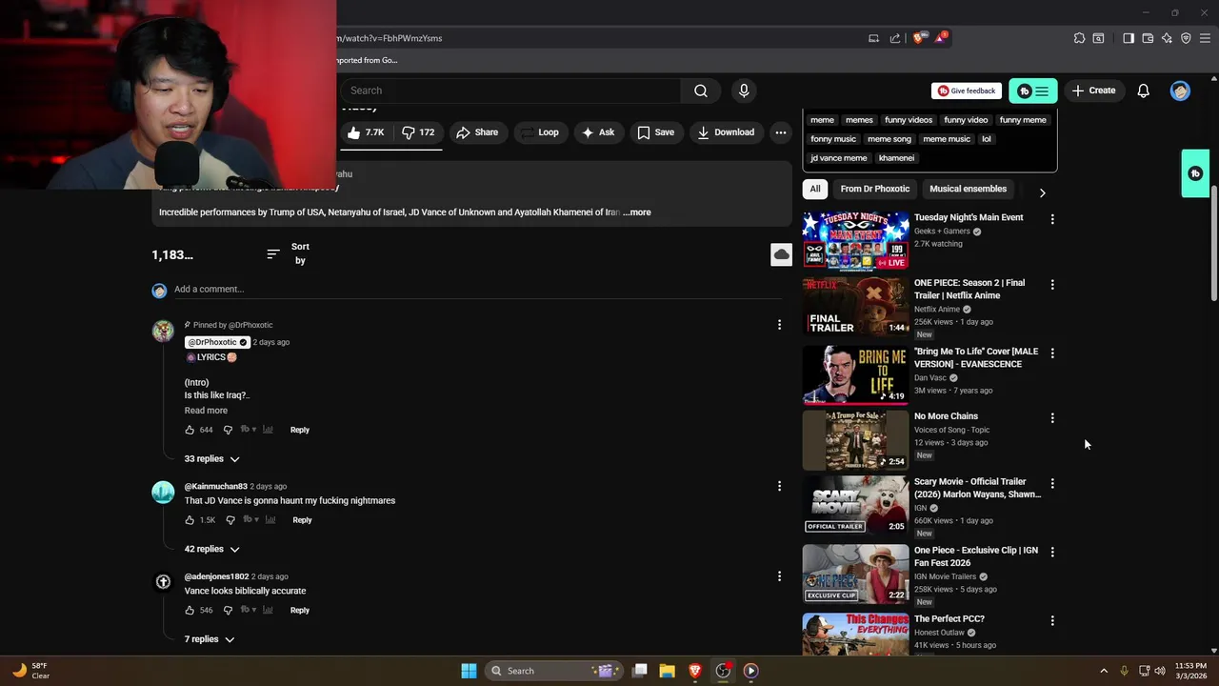This screenshot has width=1219, height=686.
Task: Open Tuesday Night's Main Event thumbnail
Action: pos(855,241)
